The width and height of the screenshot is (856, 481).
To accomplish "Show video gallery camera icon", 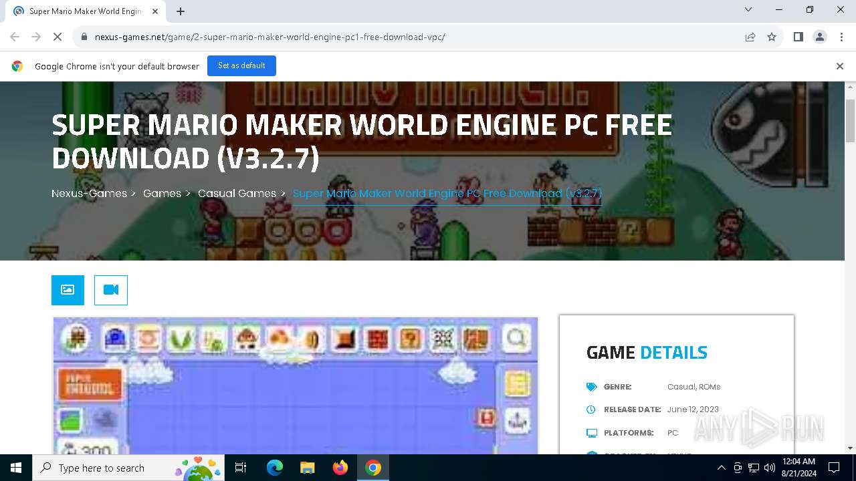I will [x=111, y=290].
